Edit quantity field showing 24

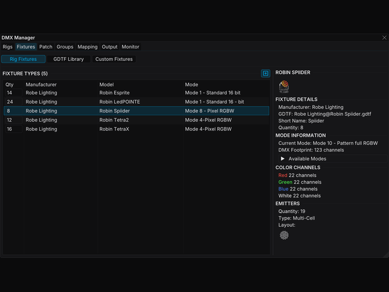[x=14, y=102]
